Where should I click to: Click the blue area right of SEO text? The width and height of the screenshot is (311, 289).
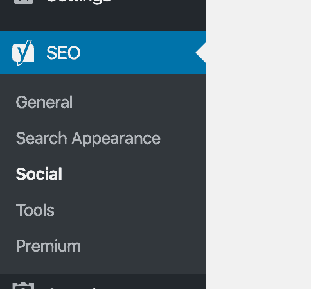[x=137, y=53]
